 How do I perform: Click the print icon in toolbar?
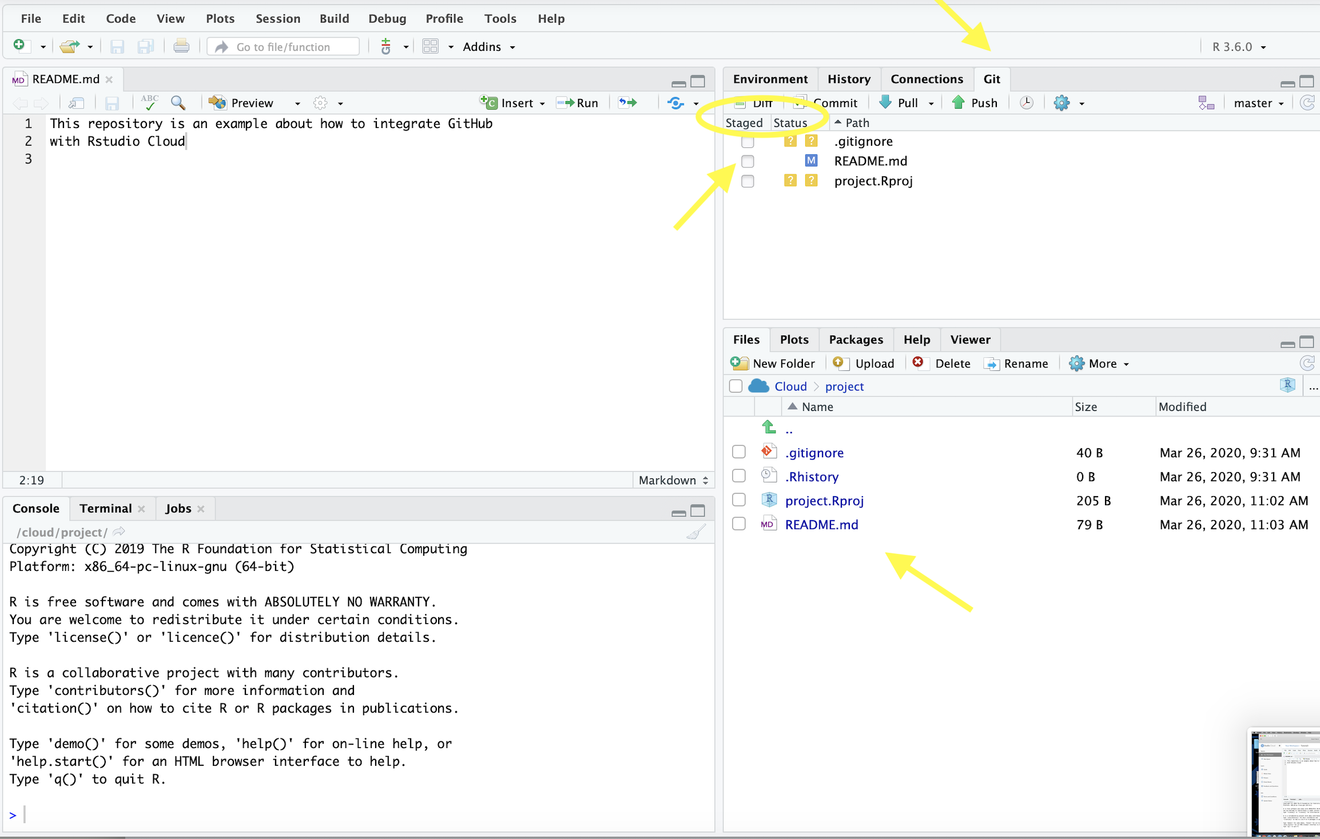pos(181,46)
